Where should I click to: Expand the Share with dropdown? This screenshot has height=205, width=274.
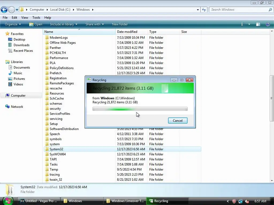tap(94, 24)
